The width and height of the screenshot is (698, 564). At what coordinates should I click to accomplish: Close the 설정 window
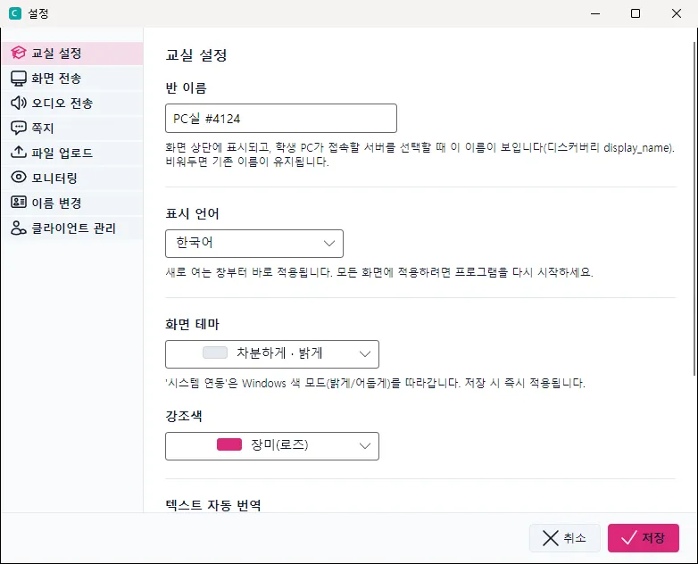click(677, 13)
